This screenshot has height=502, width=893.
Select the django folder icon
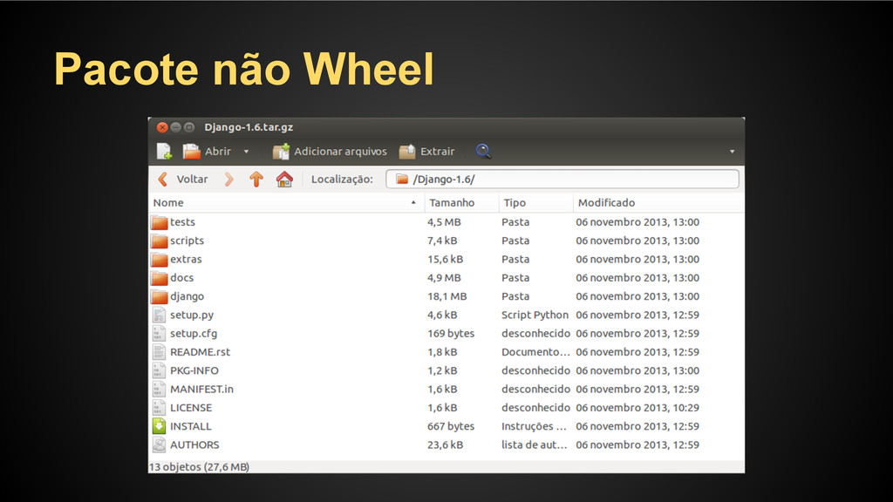pos(160,296)
